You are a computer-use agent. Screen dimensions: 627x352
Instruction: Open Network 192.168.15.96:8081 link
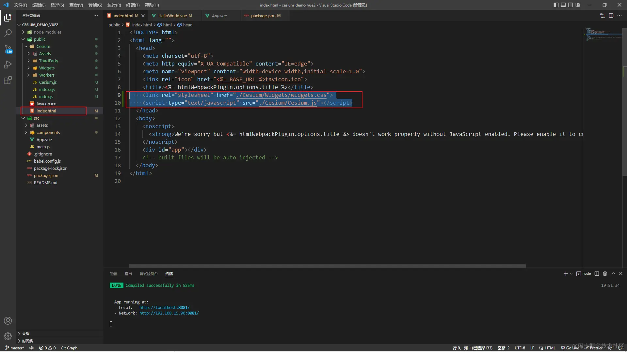169,313
